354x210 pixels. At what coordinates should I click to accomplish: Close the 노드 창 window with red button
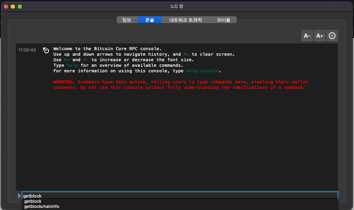coord(6,7)
